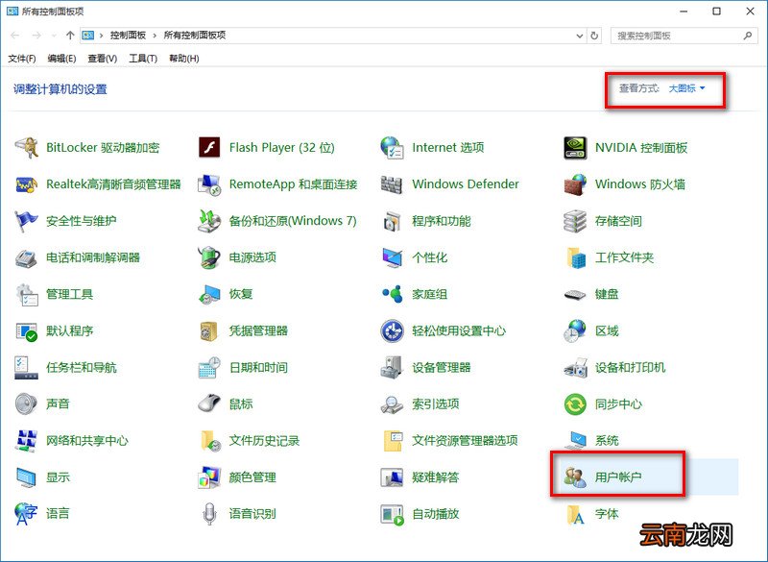Open the 设备管理器 icon
The width and height of the screenshot is (768, 562).
coord(392,368)
